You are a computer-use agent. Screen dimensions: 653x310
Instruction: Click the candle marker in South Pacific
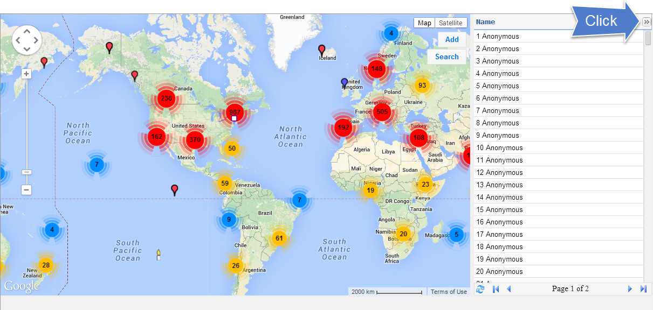tap(159, 255)
